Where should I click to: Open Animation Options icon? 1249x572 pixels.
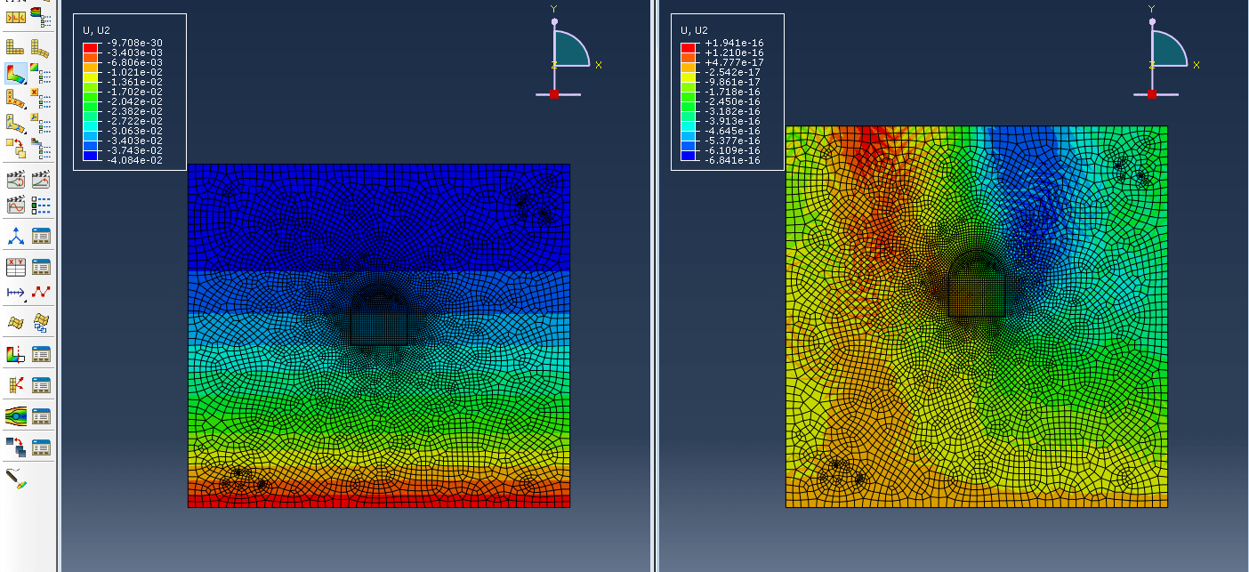click(x=40, y=205)
